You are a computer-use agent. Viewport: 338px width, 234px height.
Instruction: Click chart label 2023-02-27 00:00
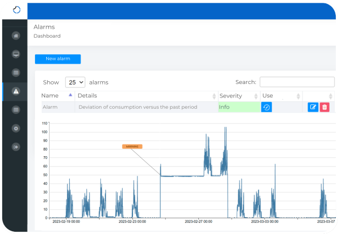[x=198, y=222]
